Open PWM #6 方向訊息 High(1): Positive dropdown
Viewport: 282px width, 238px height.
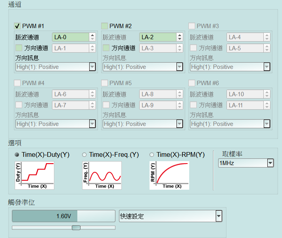click(x=230, y=124)
